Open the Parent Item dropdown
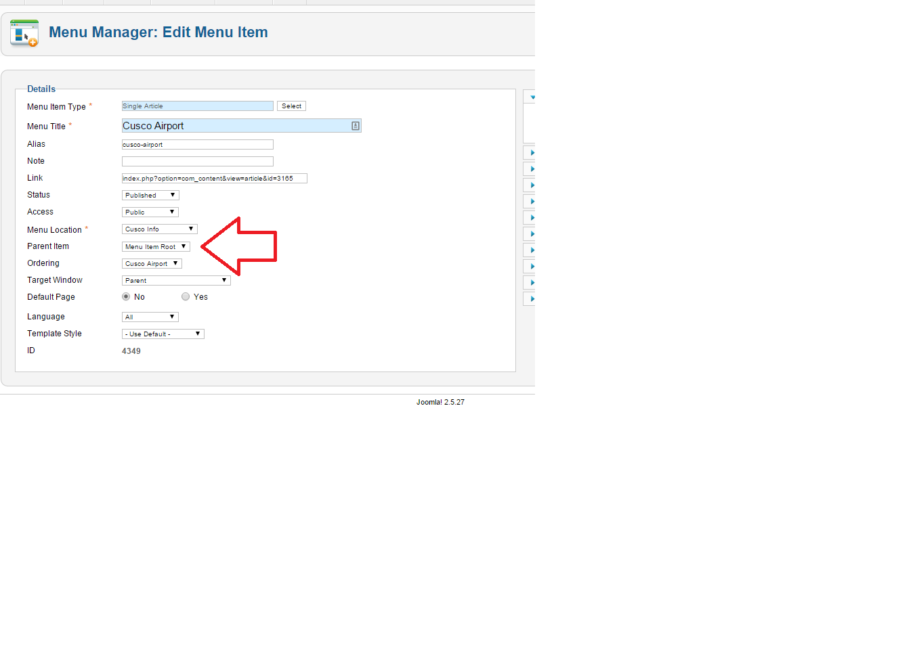The image size is (919, 653). [x=156, y=246]
